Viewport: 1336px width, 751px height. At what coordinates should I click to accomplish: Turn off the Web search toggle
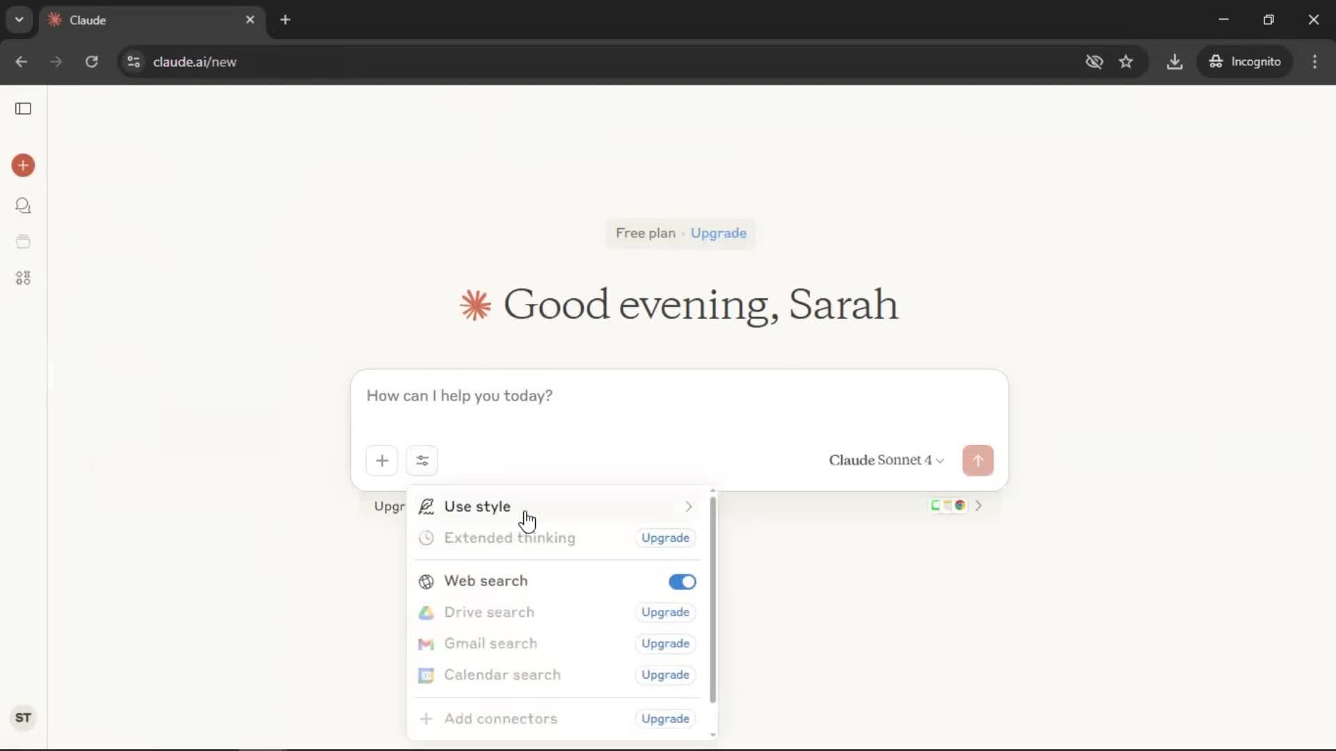coord(682,582)
